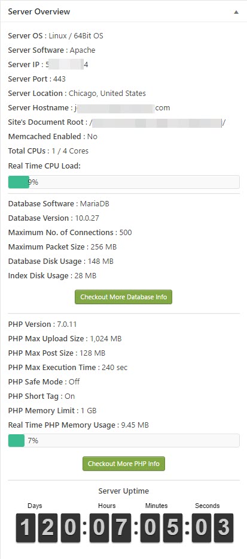Click the first Days digit flip card

point(26,528)
